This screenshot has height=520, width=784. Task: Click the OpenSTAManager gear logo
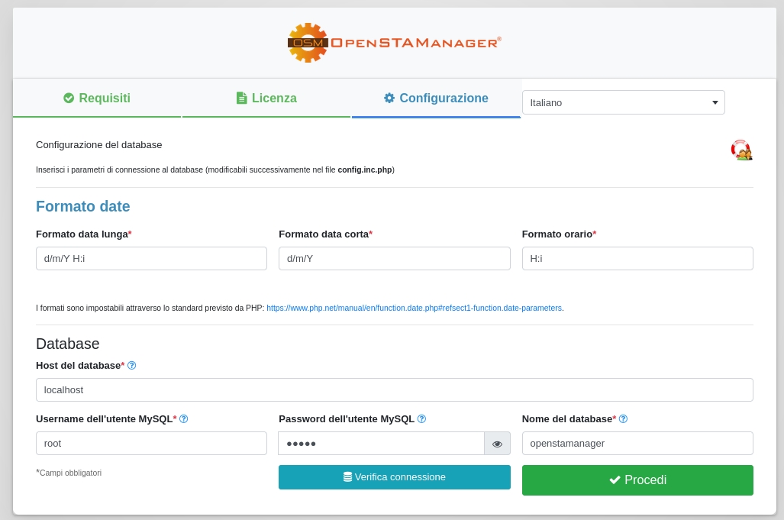click(308, 43)
